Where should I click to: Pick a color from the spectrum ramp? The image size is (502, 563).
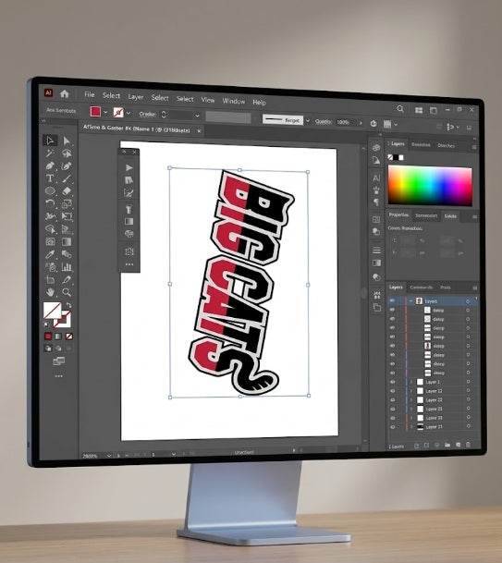click(430, 186)
